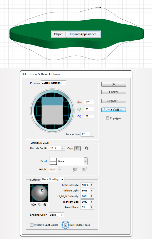This screenshot has height=239, width=152.
Task: Click the Y axis rotation icon
Action: point(79,109)
